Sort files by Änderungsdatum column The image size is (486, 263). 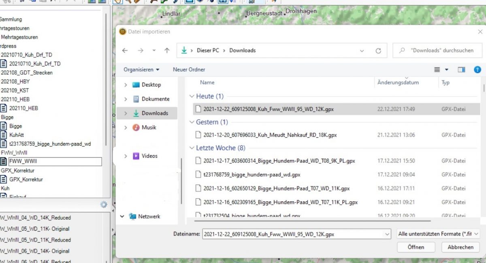click(398, 82)
